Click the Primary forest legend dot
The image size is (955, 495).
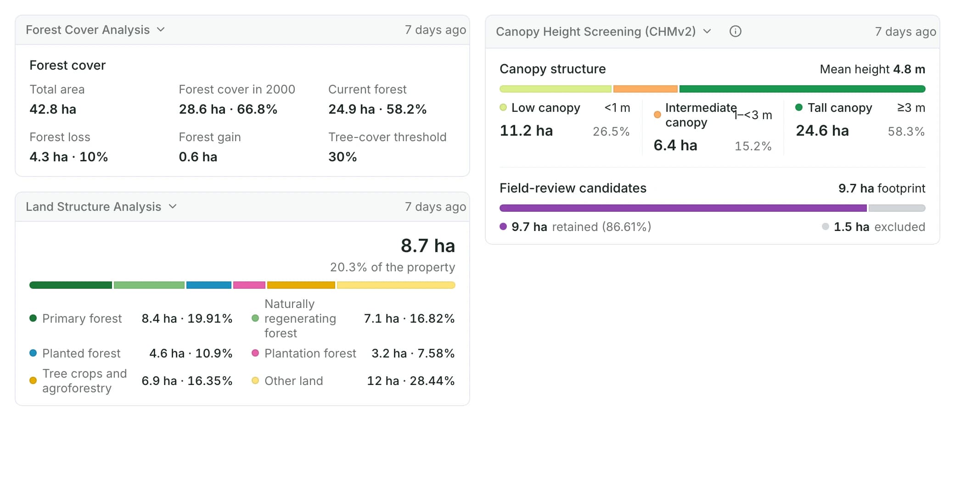click(33, 318)
